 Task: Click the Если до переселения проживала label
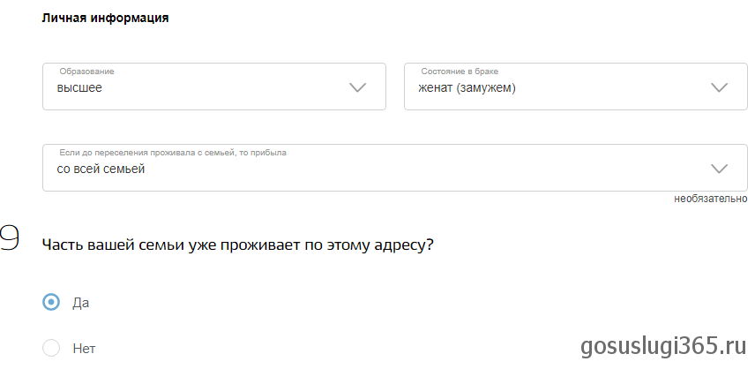pyautogui.click(x=172, y=153)
